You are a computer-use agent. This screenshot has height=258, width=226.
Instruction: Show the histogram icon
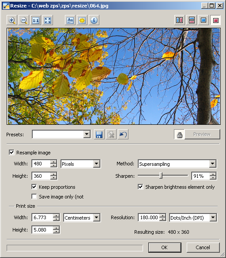pos(70,20)
